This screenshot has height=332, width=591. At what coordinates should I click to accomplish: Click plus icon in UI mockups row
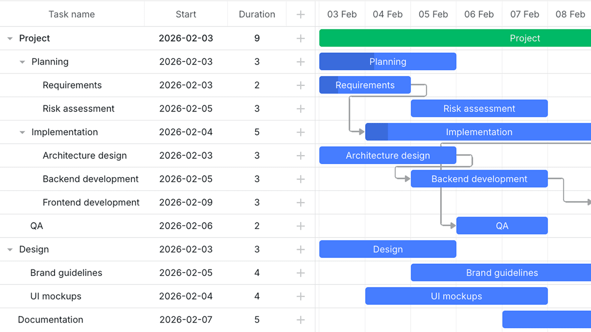(301, 296)
